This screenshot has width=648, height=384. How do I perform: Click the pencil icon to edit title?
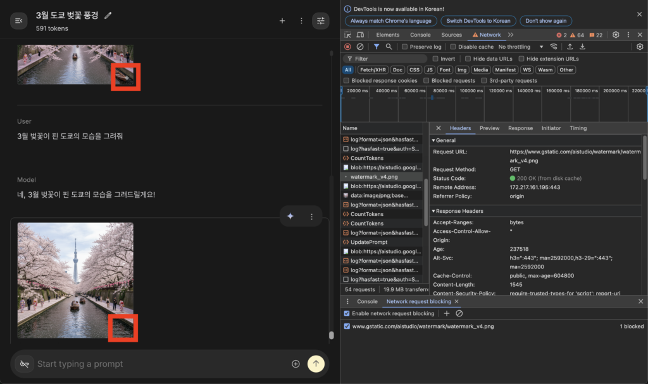(108, 15)
